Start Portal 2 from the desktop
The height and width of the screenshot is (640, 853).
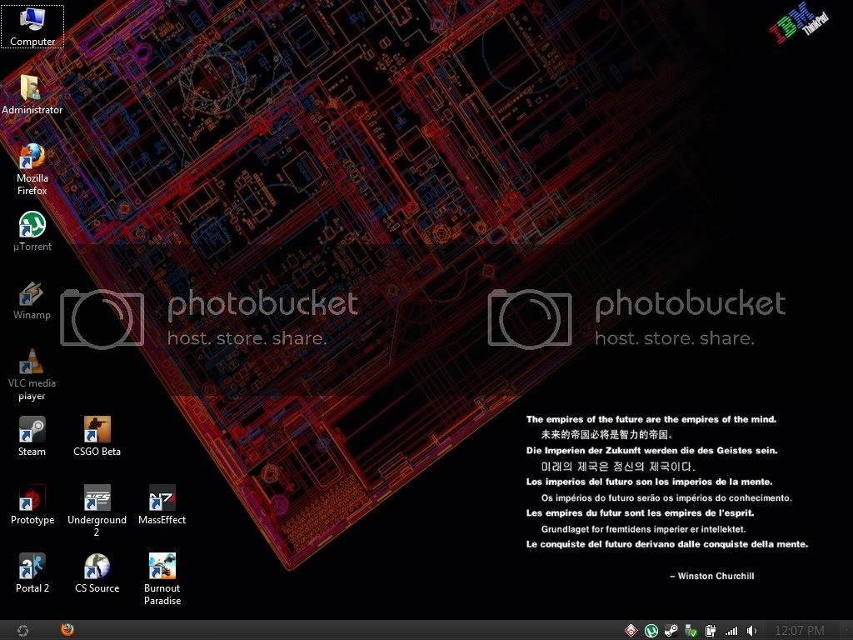coord(32,567)
